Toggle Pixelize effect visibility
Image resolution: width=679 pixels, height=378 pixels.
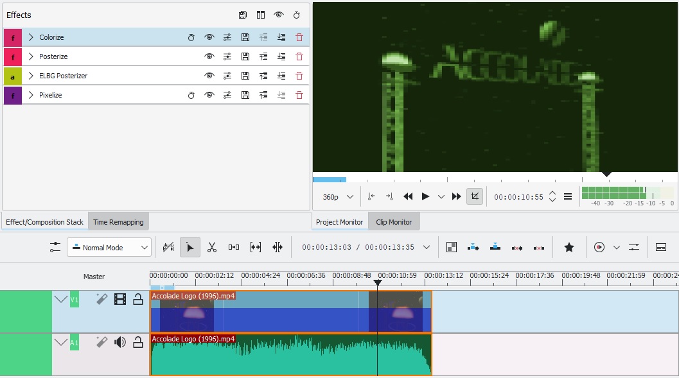click(209, 95)
